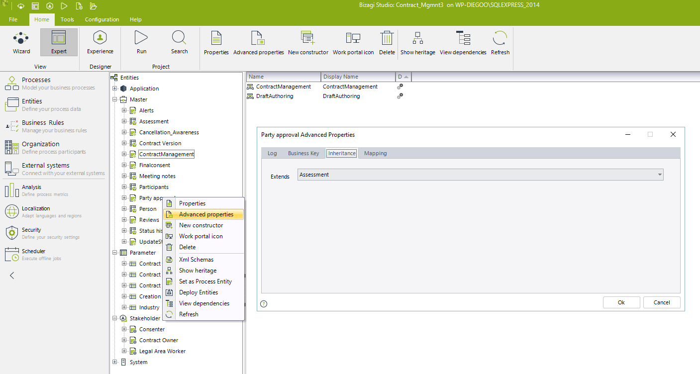The image size is (700, 374).
Task: Click the Cancel button
Action: tap(662, 302)
